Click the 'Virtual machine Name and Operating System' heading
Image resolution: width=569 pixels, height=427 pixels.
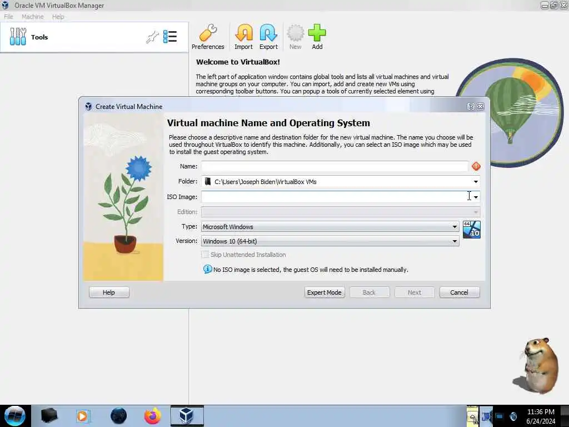(x=268, y=123)
